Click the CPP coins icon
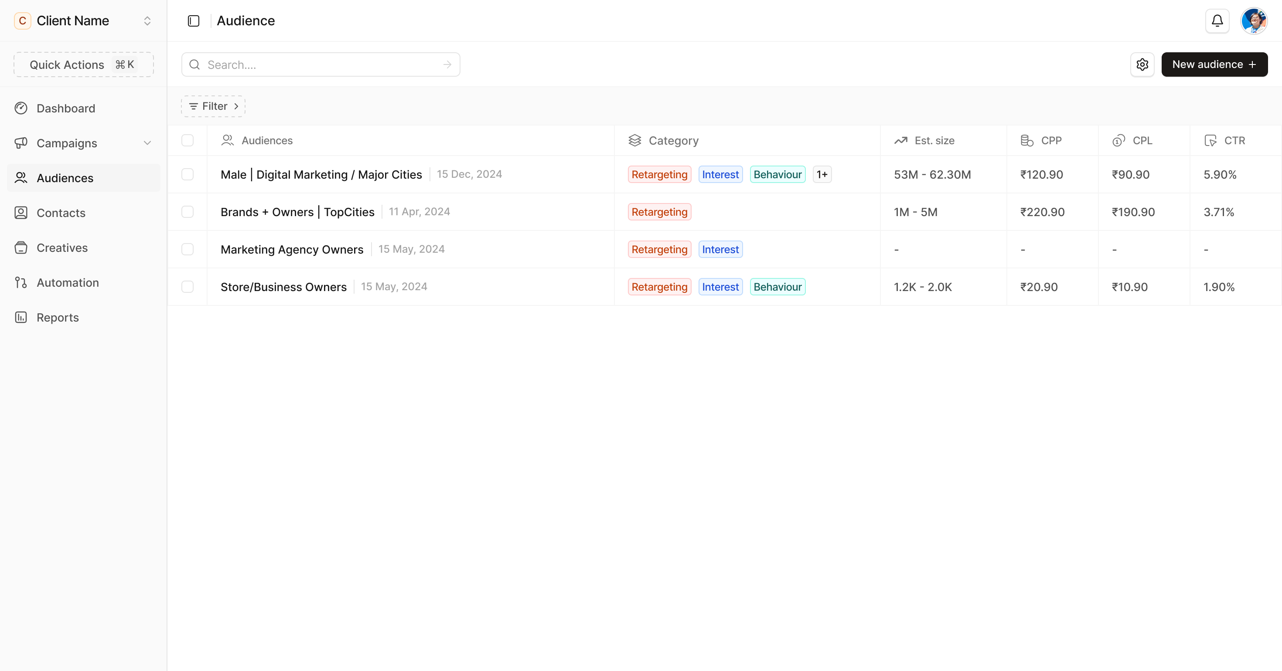Viewport: 1282px width, 671px height. pos(1027,141)
